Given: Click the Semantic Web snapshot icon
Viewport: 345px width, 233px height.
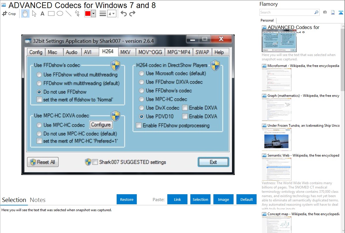Looking at the screenshot, I should [264, 155].
